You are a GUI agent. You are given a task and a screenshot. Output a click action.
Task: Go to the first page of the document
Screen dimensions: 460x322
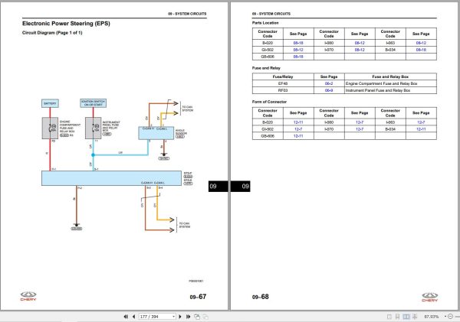click(126, 317)
